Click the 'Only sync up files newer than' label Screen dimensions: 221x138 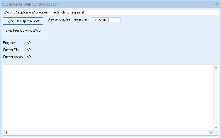(x=68, y=19)
